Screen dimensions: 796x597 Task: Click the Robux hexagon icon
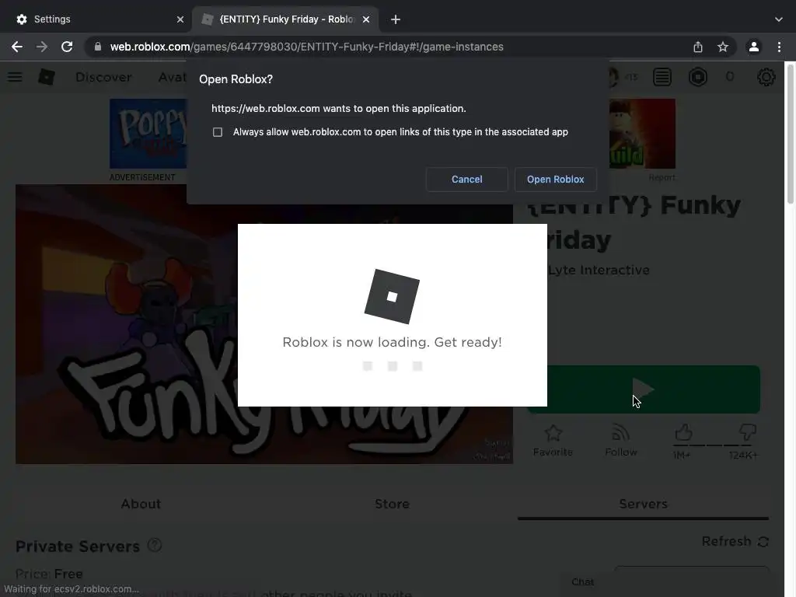tap(698, 77)
